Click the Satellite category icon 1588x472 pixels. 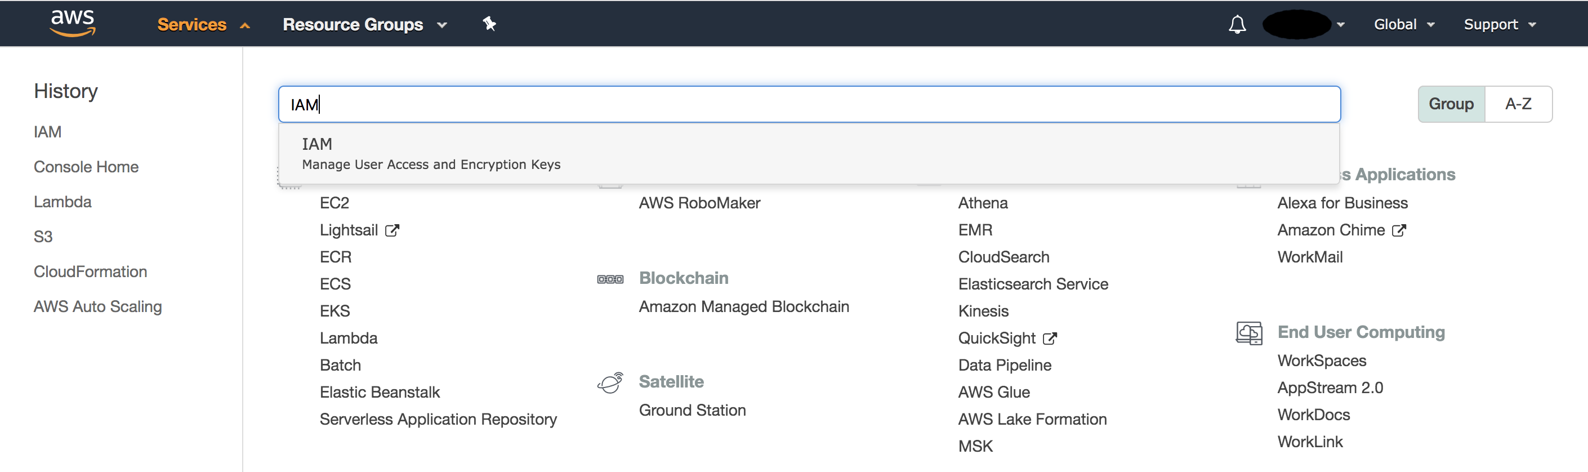coord(610,382)
